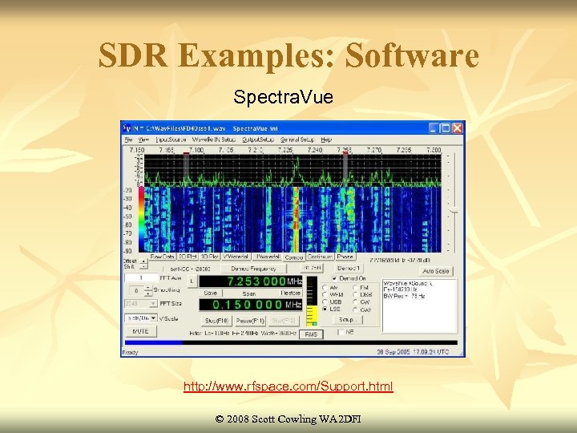Image resolution: width=577 pixels, height=433 pixels.
Task: Click the Pause (F11) button
Action: tap(250, 321)
